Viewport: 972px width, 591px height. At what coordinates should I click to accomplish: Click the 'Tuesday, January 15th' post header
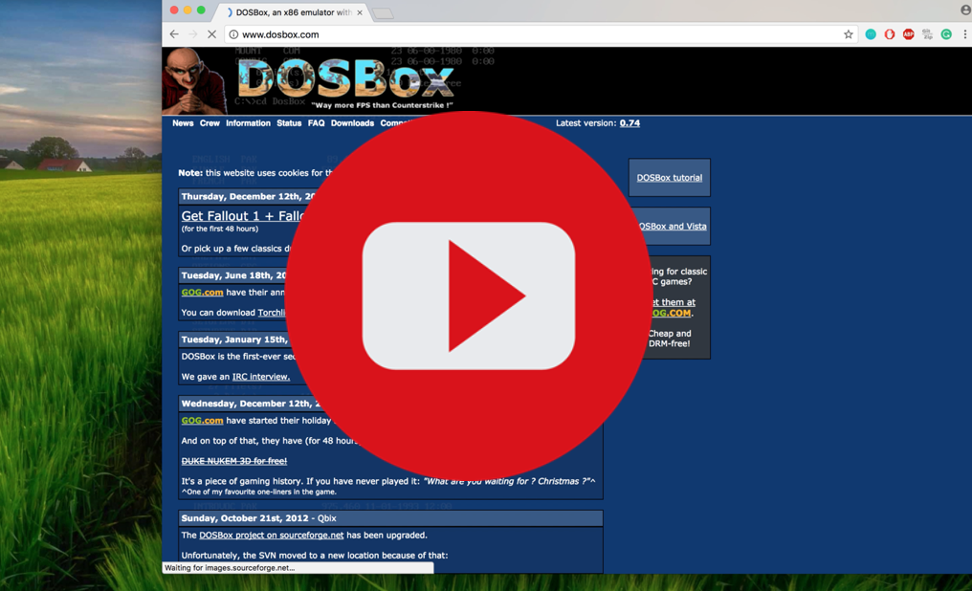tap(234, 339)
